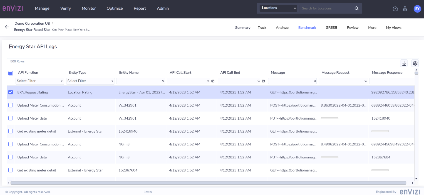Image resolution: width=424 pixels, height=195 pixels.
Task: Click left arrow of horizontal scrollbar
Action: 9,183
